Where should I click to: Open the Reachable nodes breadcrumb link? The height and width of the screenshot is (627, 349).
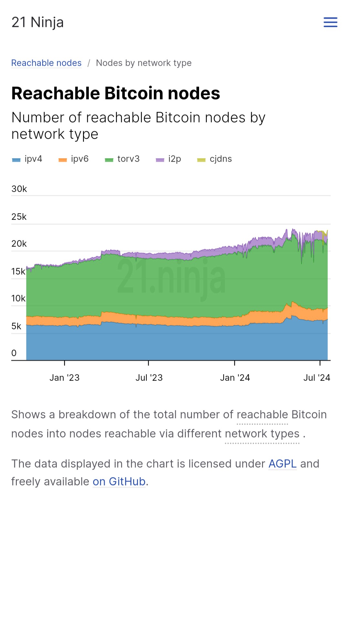click(46, 63)
